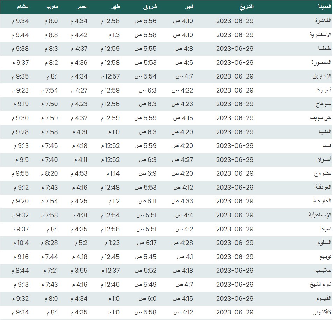The width and height of the screenshot is (333, 320).
Task: Select the 8:44 م Isha time for حلايب
Action: [x=20, y=271]
